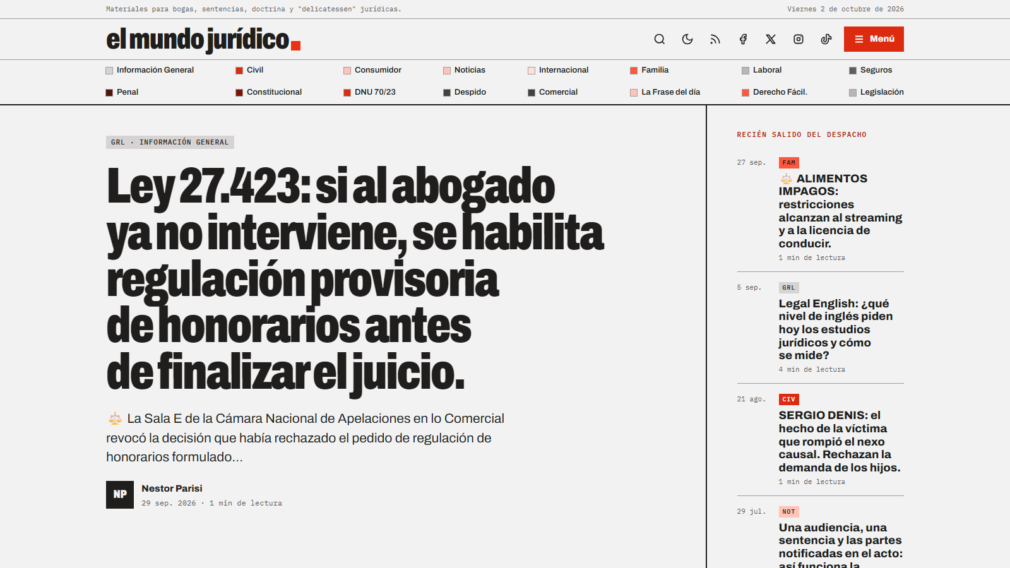The width and height of the screenshot is (1010, 568).
Task: Visit the Facebook page icon
Action: click(743, 39)
